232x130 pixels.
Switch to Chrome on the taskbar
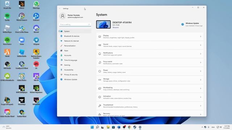pyautogui.click(x=129, y=127)
